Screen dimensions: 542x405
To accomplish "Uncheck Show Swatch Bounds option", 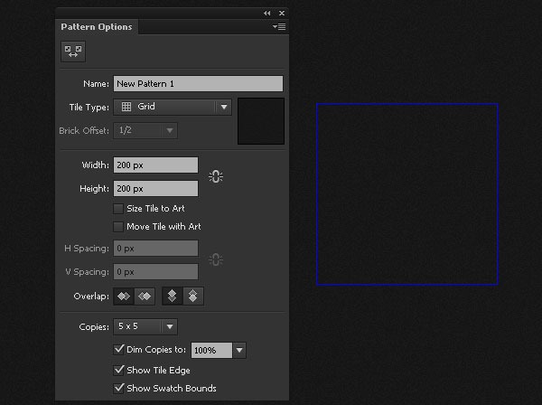I will 118,389.
